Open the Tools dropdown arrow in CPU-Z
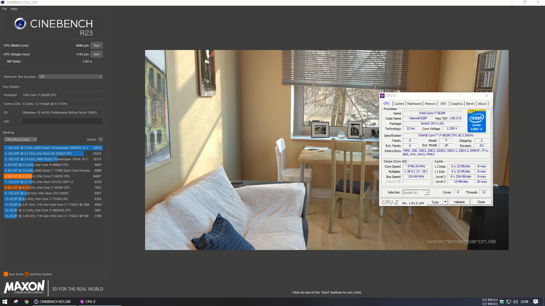The height and width of the screenshot is (306, 545). click(445, 202)
